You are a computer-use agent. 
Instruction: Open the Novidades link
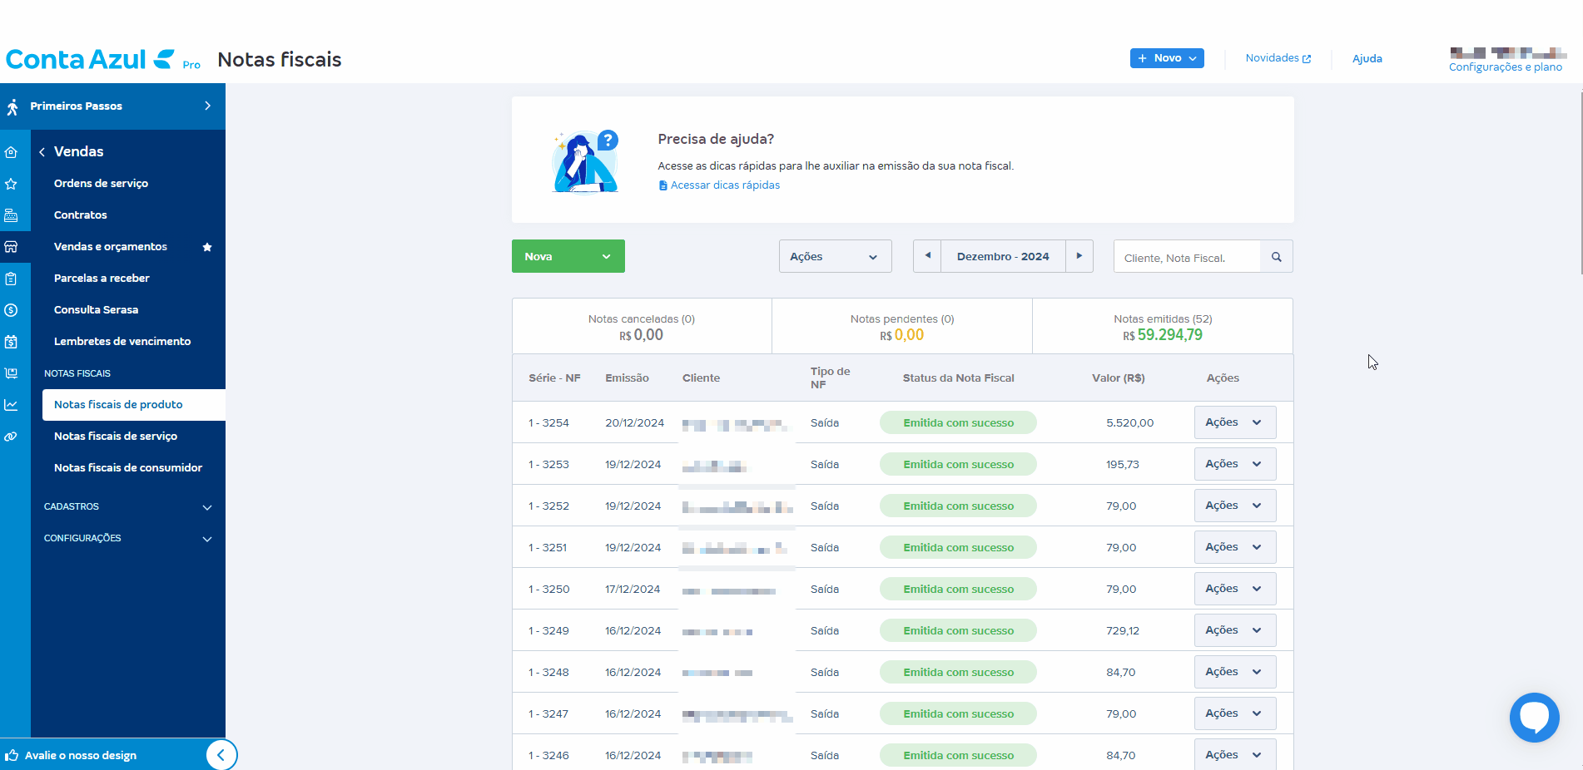point(1278,58)
